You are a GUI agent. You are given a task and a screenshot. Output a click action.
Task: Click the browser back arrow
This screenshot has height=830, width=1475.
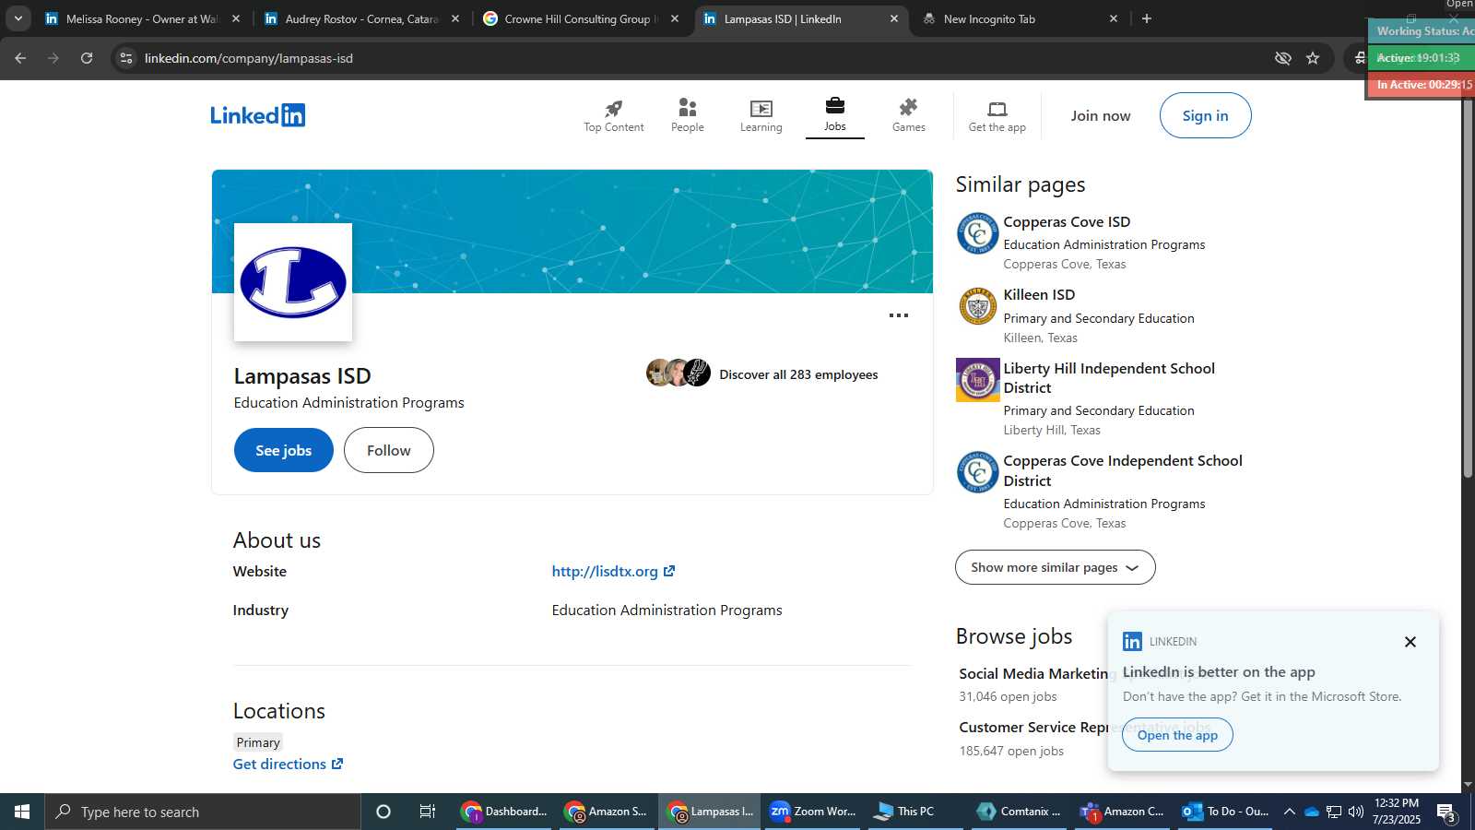(x=20, y=58)
